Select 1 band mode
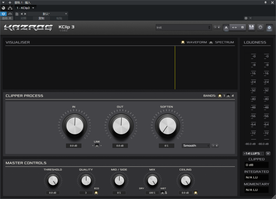This screenshot has width=276, height=199. pyautogui.click(x=220, y=96)
